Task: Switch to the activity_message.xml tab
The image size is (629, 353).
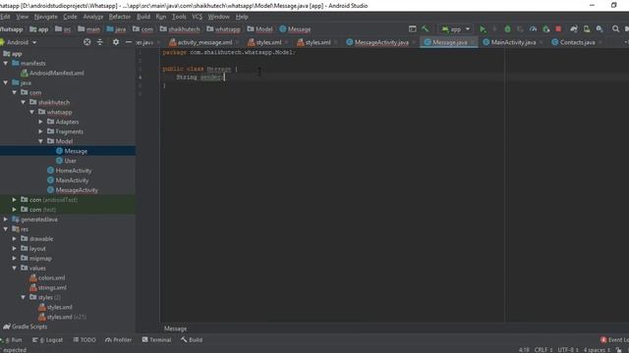Action: point(204,42)
